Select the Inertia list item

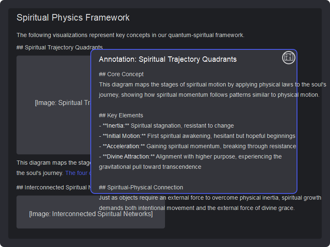[167, 126]
